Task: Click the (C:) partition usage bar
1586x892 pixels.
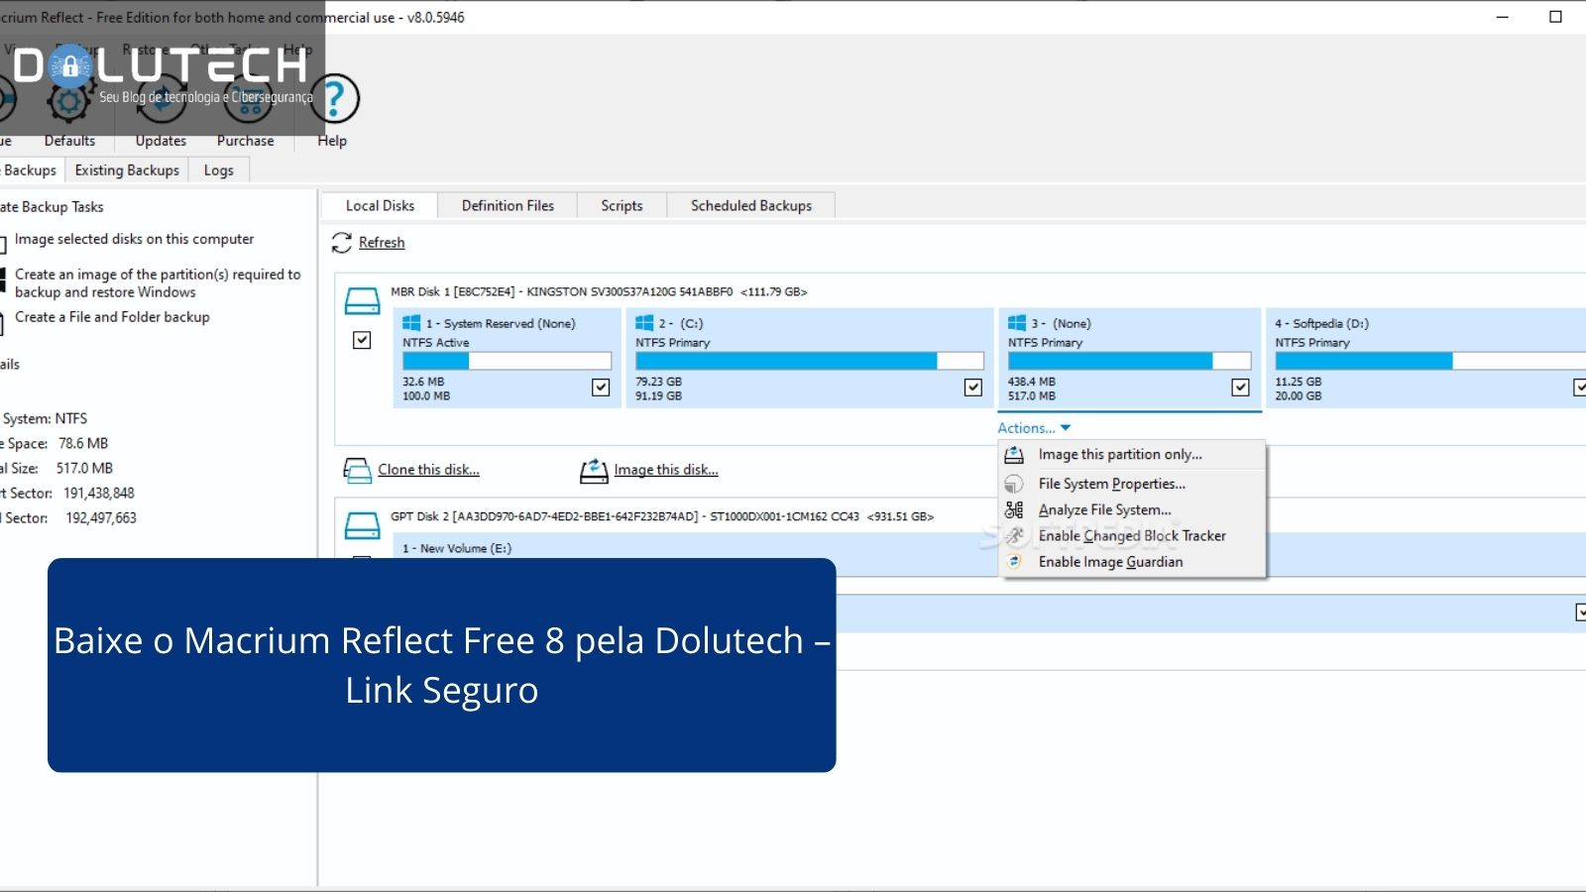Action: click(810, 361)
